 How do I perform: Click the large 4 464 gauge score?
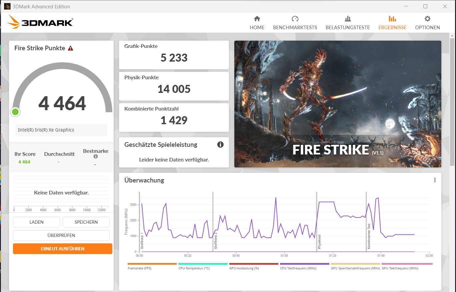[62, 103]
